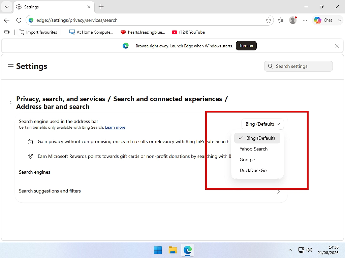345x258 pixels.
Task: Go back using the browser back arrow
Action: 7,20
